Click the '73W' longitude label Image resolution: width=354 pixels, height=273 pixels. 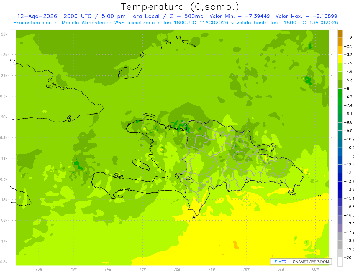[142, 269]
